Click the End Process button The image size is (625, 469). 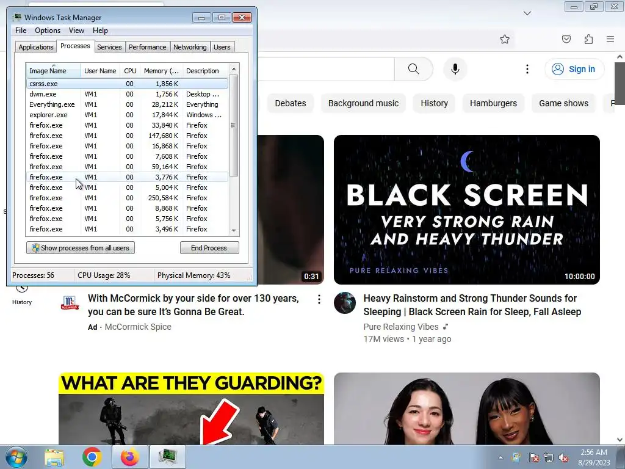coord(209,248)
